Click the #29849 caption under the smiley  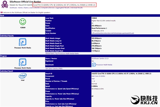point(23,28)
